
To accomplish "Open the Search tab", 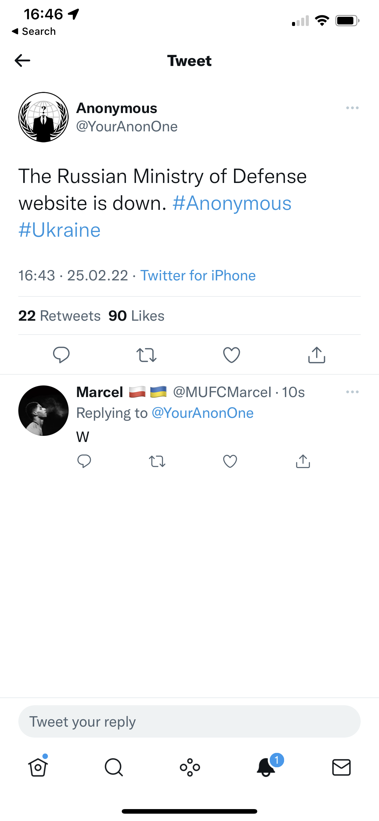I will point(114,767).
